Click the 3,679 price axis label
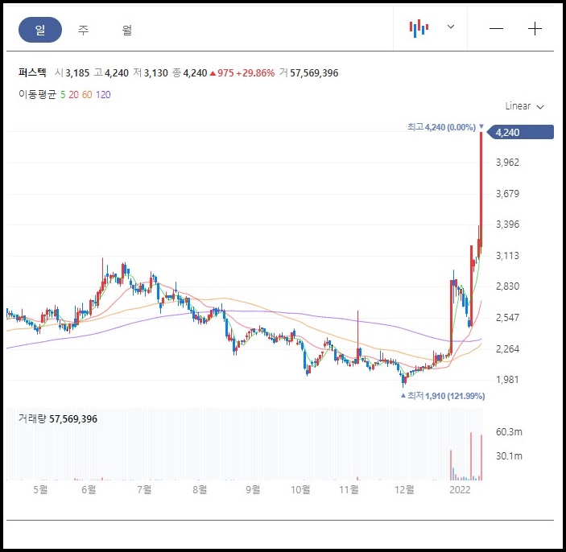566x552 pixels. click(507, 193)
